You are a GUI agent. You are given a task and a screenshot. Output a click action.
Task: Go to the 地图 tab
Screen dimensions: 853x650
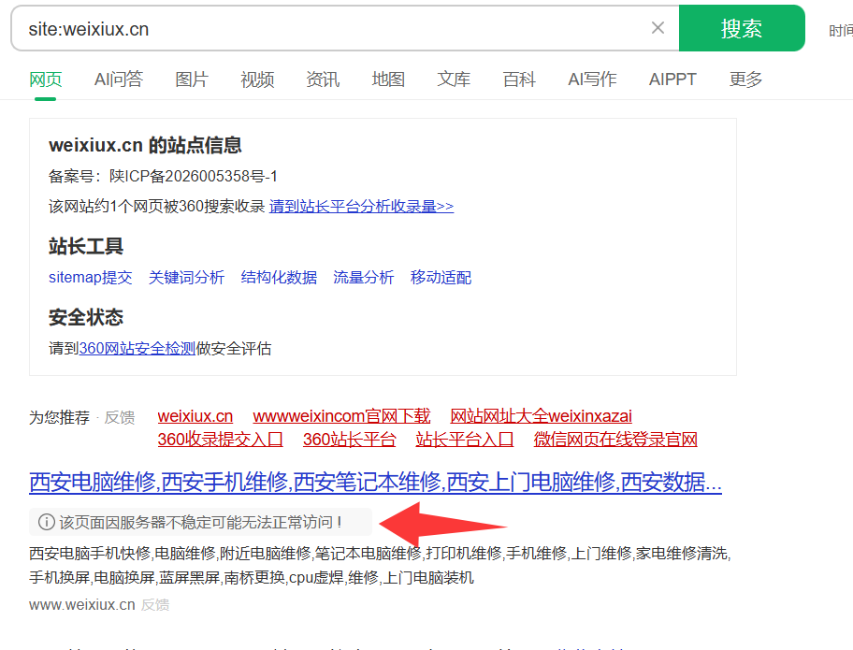(x=388, y=79)
